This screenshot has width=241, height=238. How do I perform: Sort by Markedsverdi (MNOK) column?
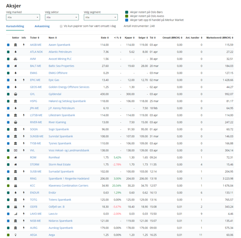pos(220,38)
